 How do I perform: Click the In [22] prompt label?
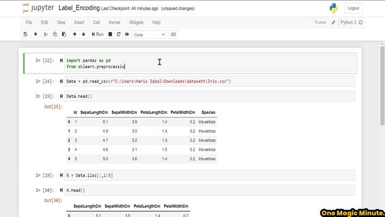coord(45,60)
